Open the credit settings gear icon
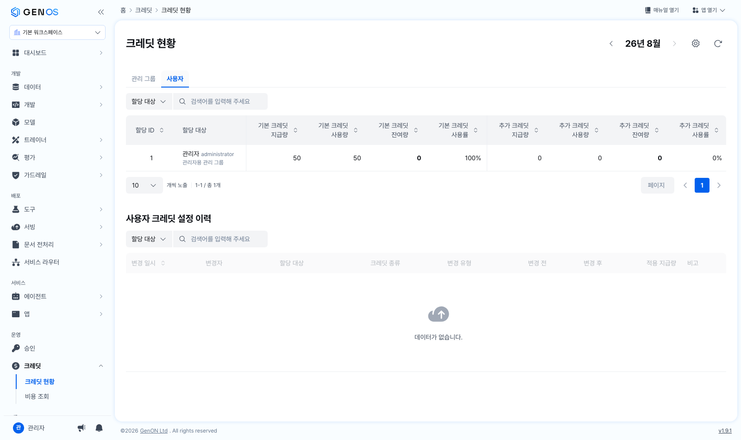Screen dimensions: 741x440 pos(696,44)
